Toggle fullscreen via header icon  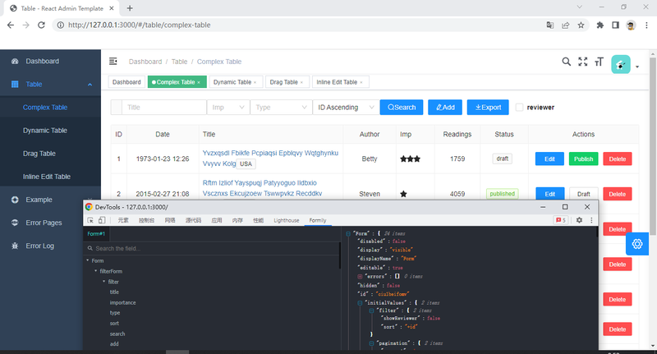coord(583,62)
